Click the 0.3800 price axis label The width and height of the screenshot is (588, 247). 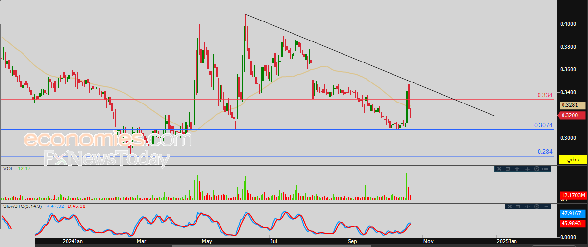coord(568,47)
